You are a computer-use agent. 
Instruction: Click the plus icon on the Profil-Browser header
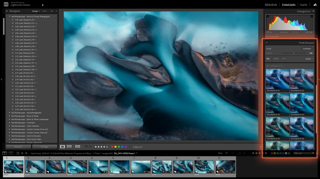[267, 43]
